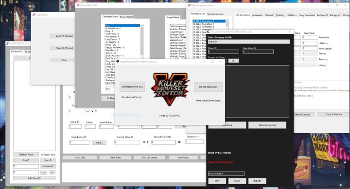This screenshot has height=189, width=350.
Task: Open the [Option] tab in Animation Editor
Action: [280, 16]
